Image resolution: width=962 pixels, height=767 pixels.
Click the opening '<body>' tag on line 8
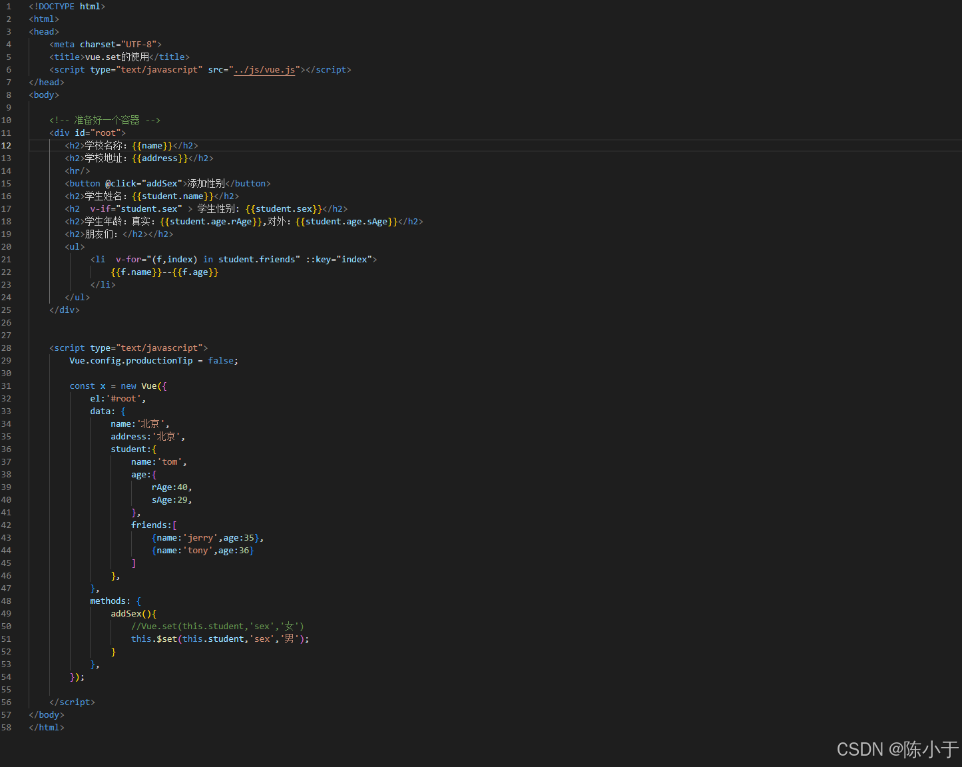44,95
